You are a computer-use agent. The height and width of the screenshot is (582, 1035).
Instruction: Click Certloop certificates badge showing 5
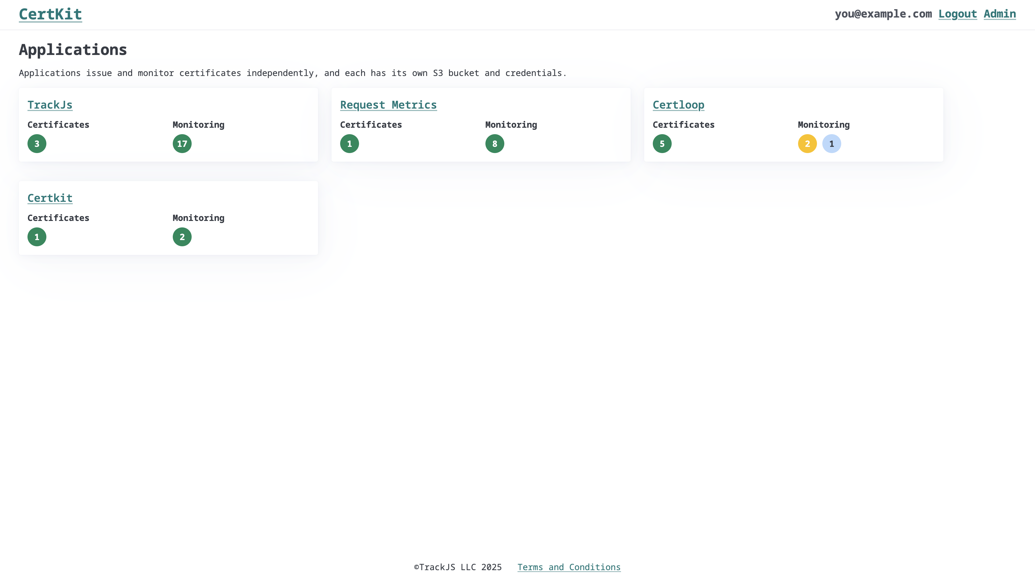click(x=662, y=144)
